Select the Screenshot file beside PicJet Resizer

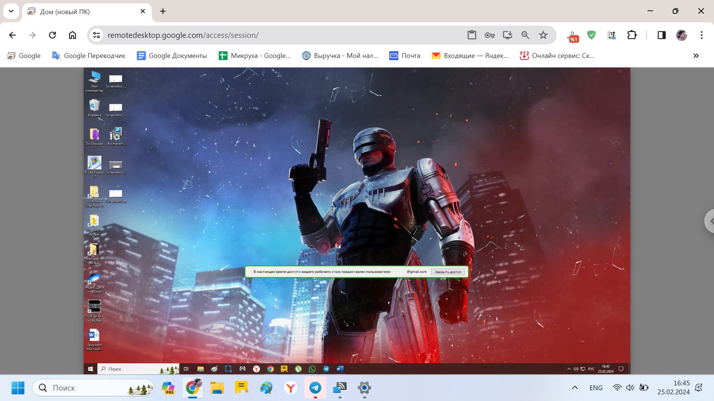tap(116, 167)
